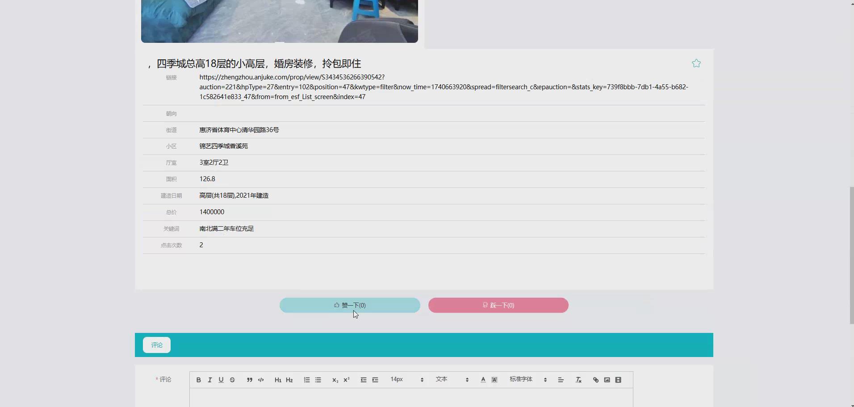Start a bulleted list
This screenshot has width=854, height=407.
click(318, 380)
